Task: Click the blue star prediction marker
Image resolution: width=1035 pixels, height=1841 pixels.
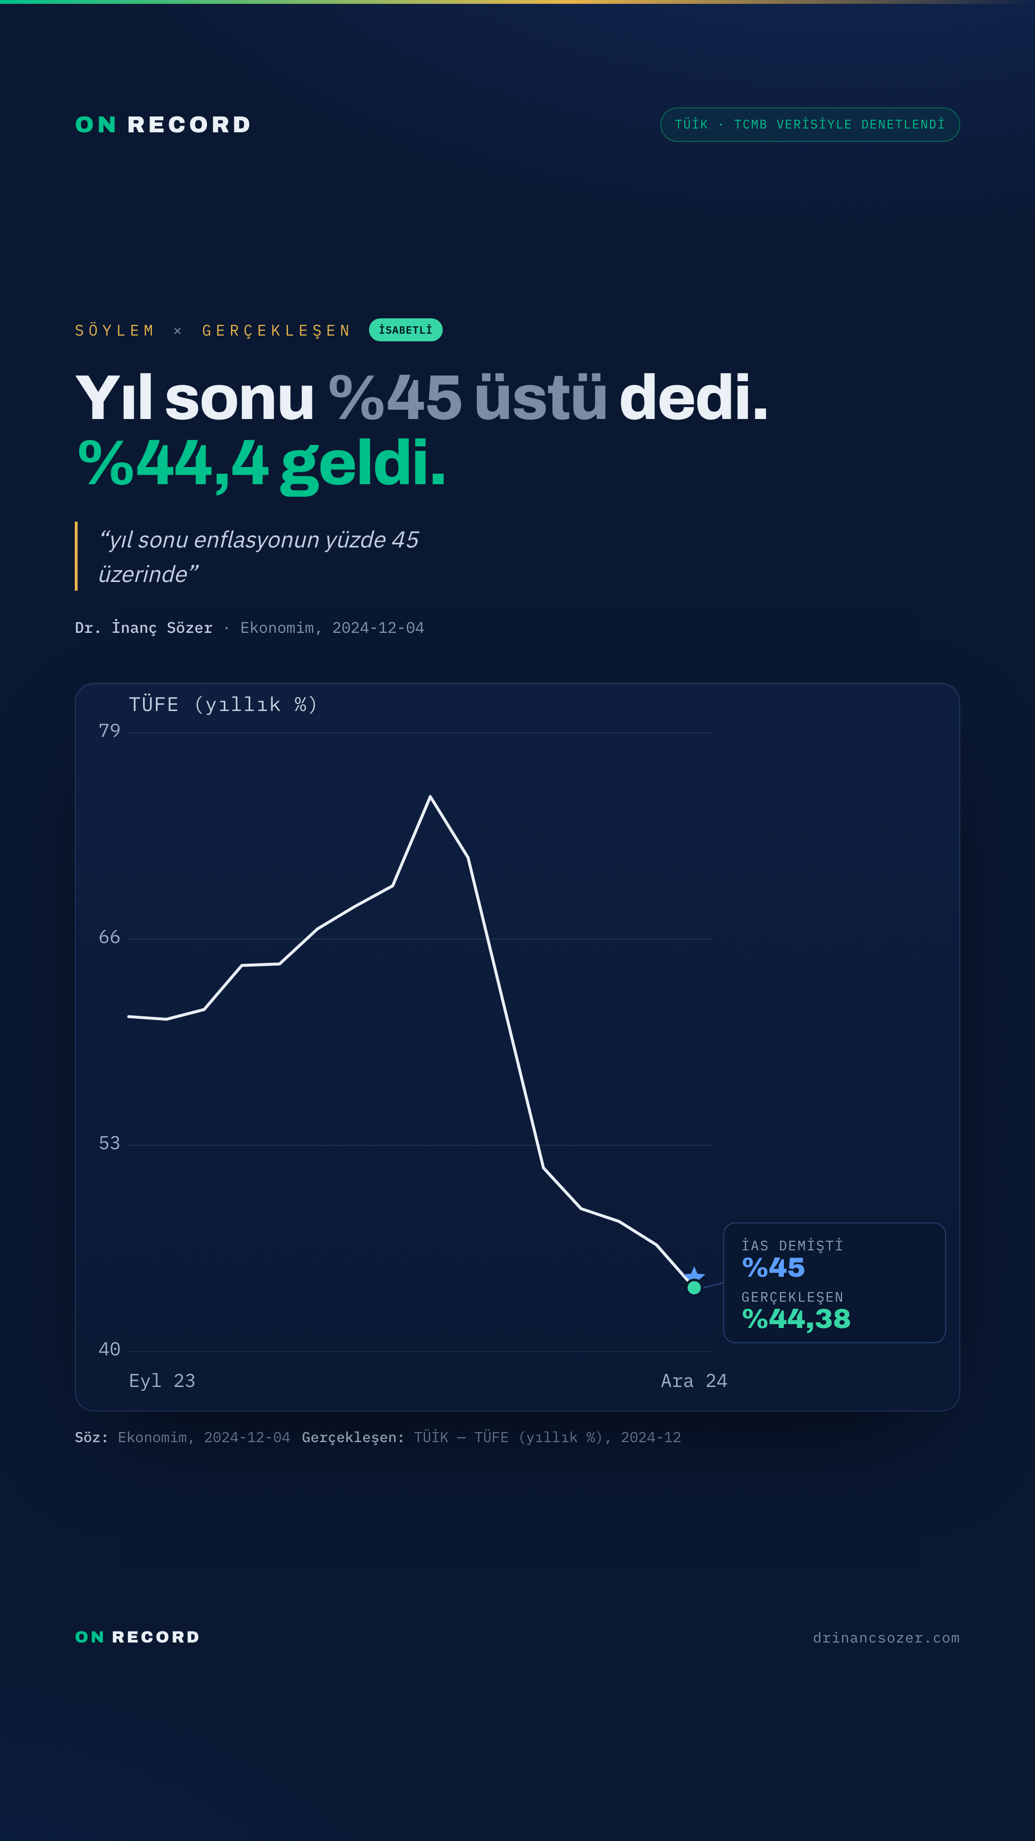Action: 694,1274
